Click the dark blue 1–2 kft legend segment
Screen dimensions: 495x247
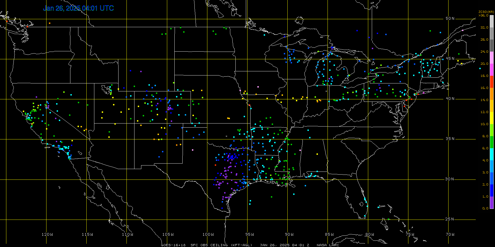(x=492, y=190)
